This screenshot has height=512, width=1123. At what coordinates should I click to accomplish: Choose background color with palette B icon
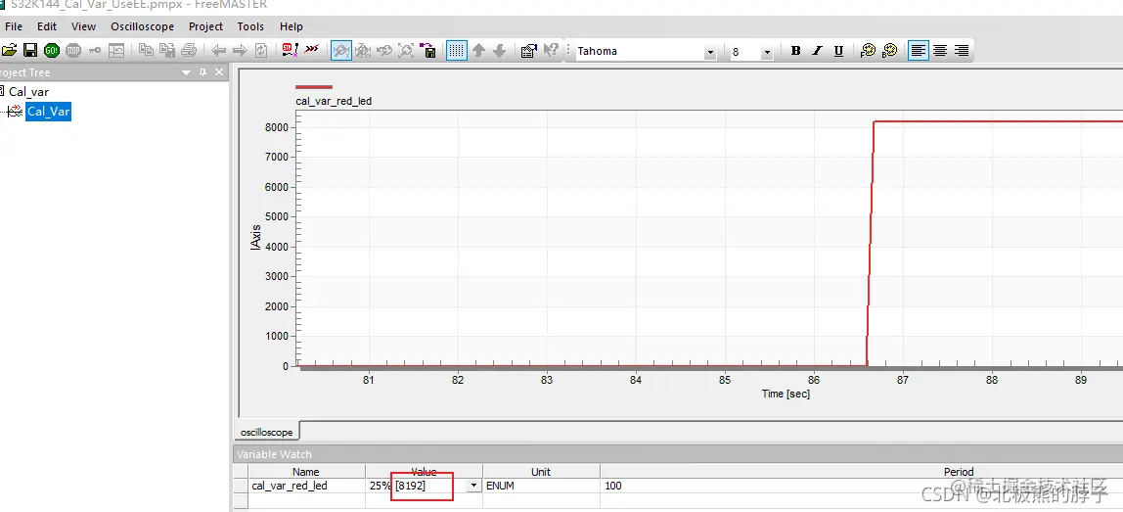(889, 51)
